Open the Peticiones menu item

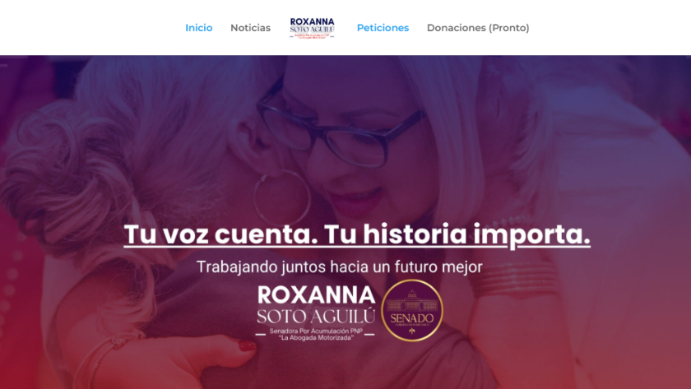tap(383, 28)
